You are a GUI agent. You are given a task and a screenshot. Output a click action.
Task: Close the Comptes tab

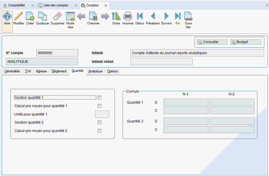click(106, 5)
